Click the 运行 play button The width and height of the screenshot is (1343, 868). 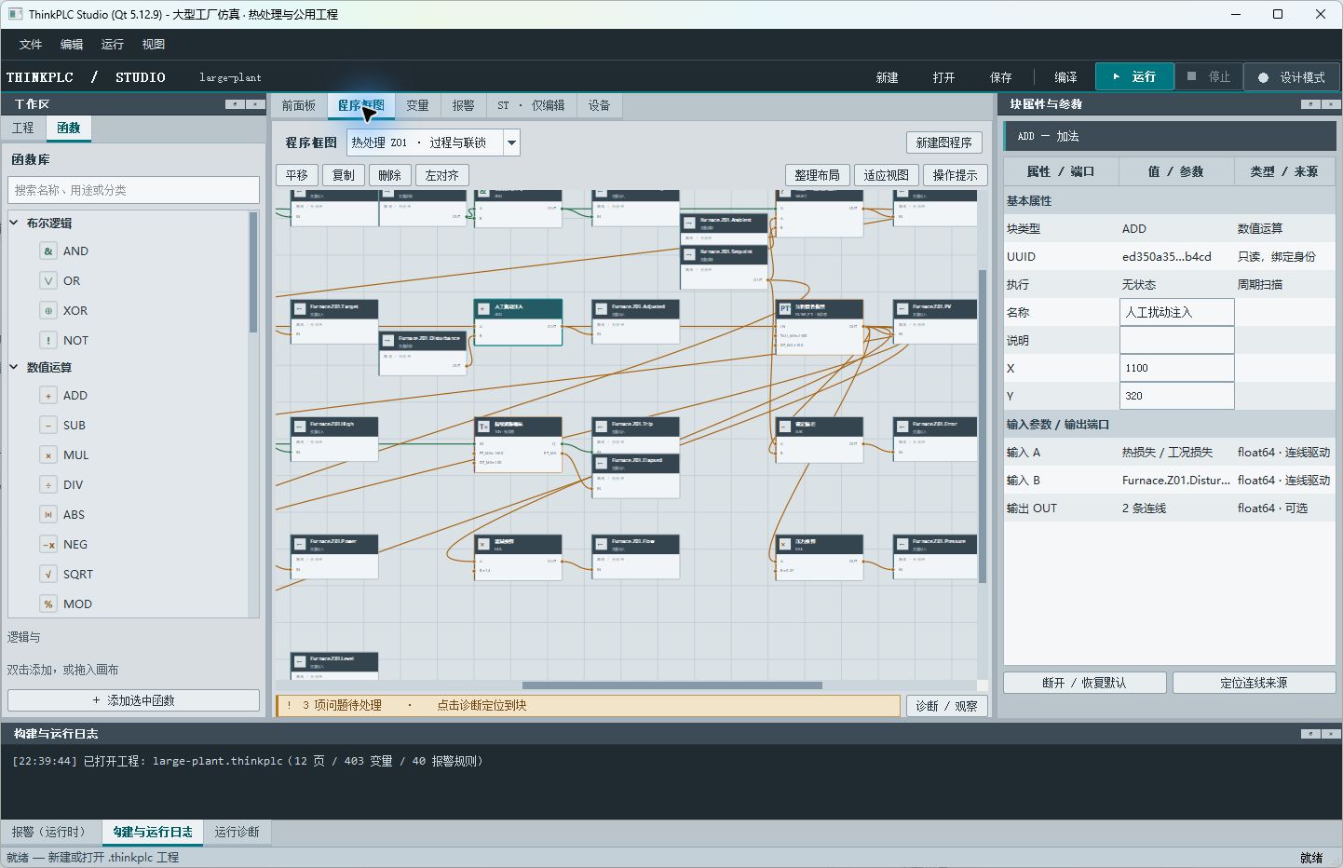click(1134, 77)
